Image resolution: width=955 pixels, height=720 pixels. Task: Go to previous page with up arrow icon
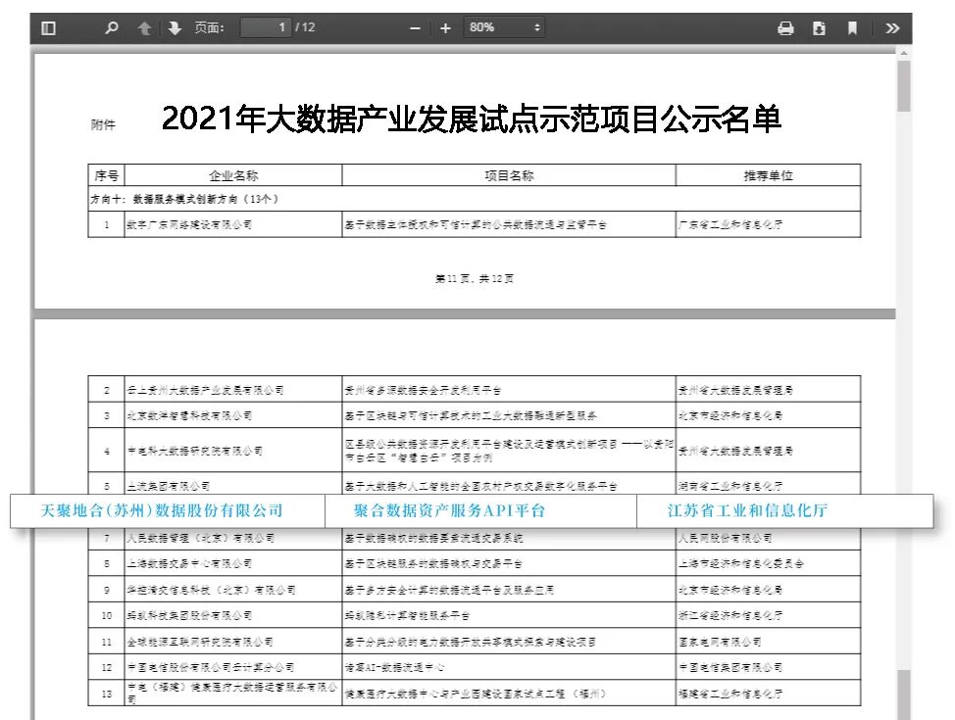[x=143, y=27]
